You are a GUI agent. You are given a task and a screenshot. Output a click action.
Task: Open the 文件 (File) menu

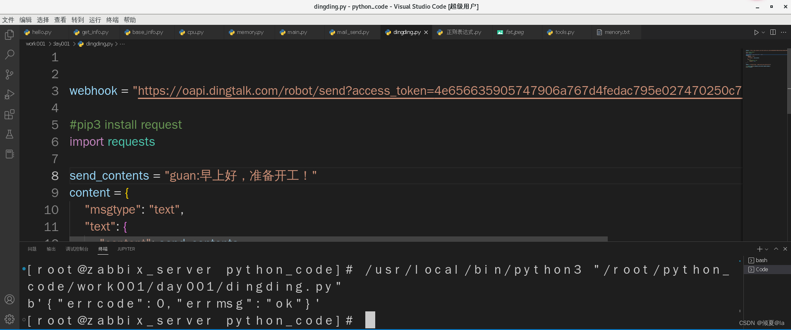click(x=8, y=20)
